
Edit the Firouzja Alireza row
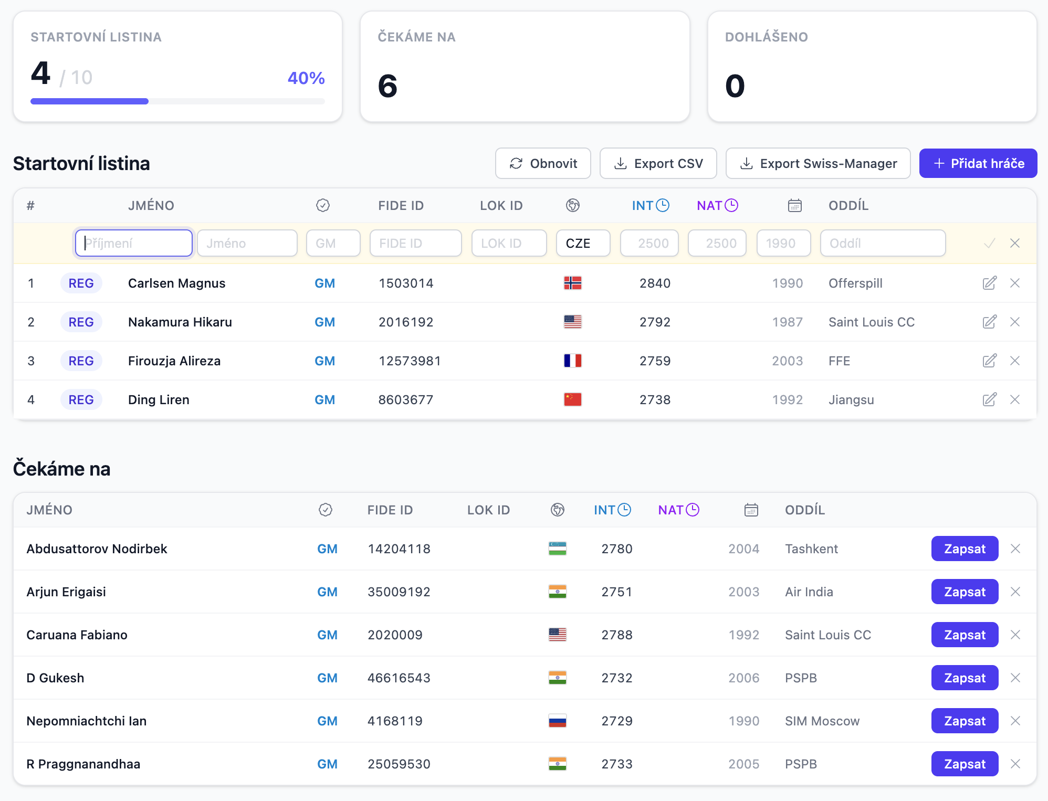[989, 361]
